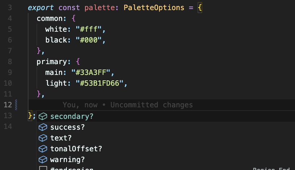Pick the text? suggestion from the list

[61, 138]
